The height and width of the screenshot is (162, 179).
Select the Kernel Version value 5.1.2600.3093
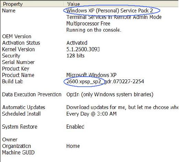point(83,49)
